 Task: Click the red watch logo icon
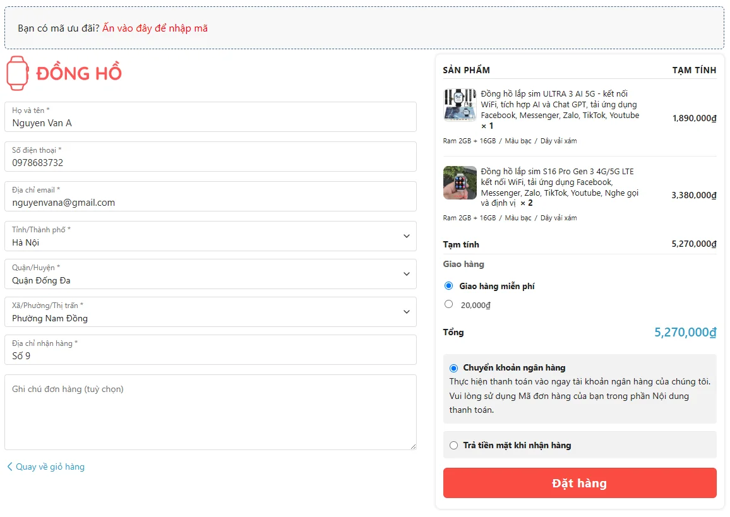tap(17, 73)
